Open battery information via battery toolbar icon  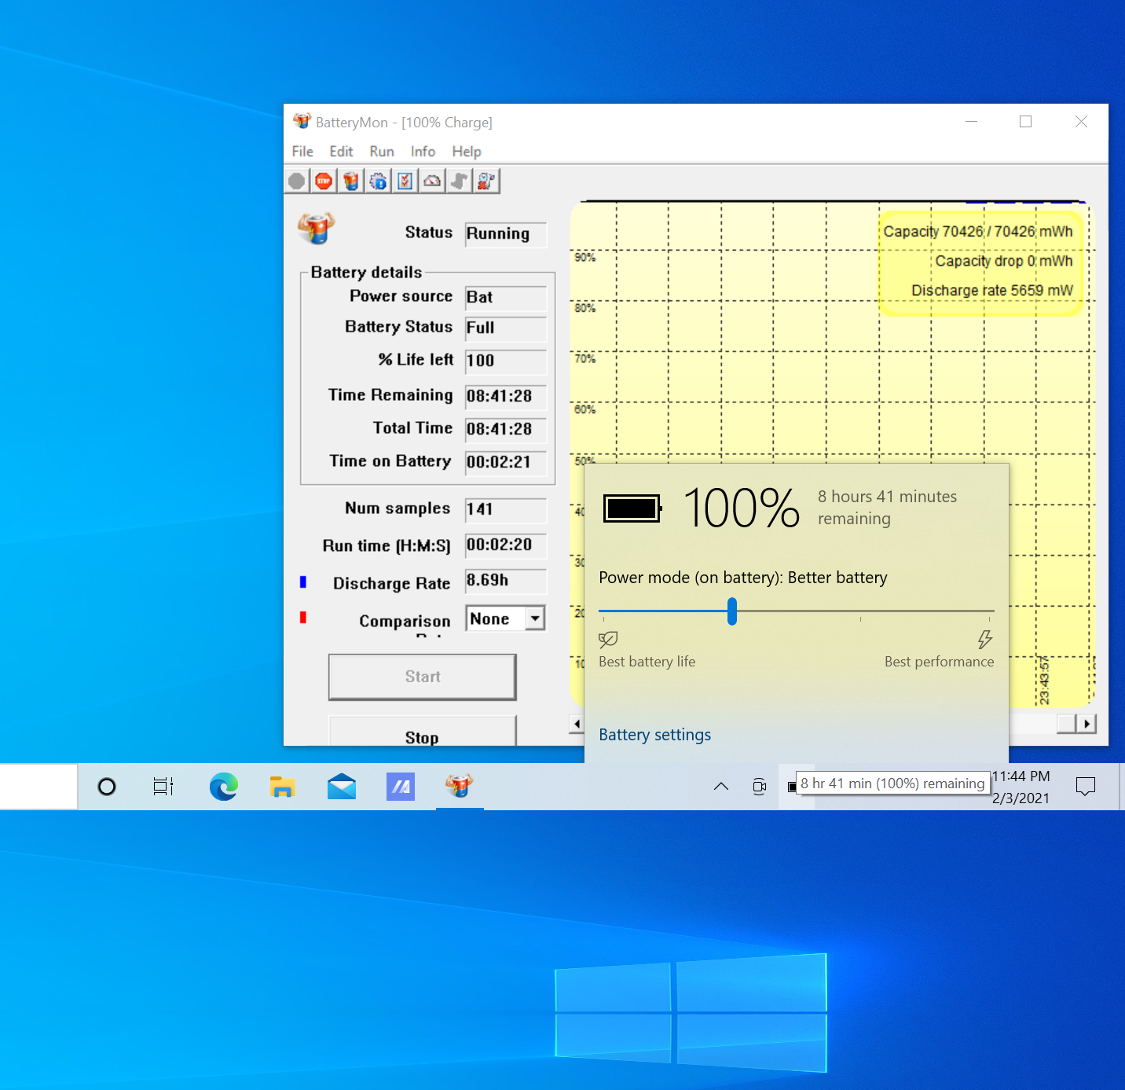coord(351,182)
